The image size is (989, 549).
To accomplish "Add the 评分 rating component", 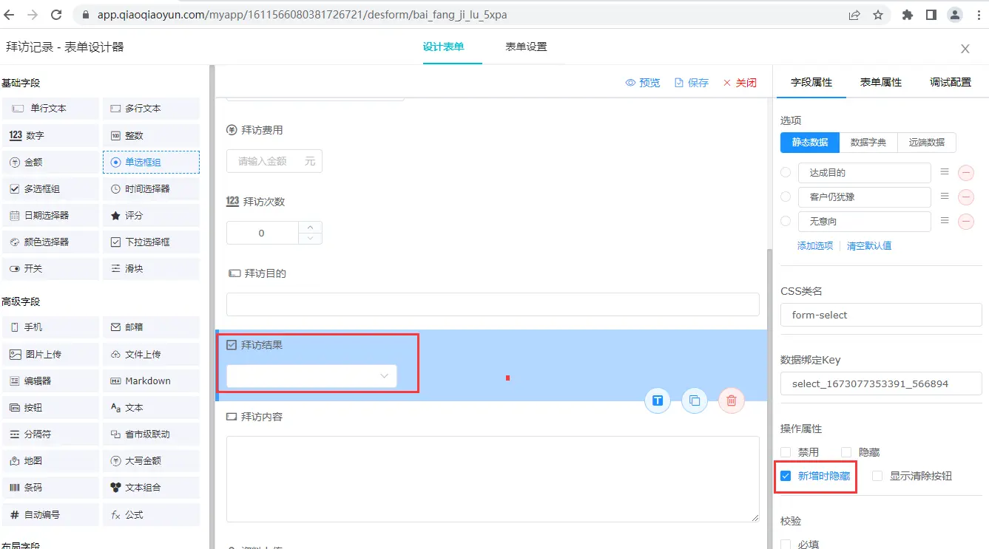I will tap(151, 215).
